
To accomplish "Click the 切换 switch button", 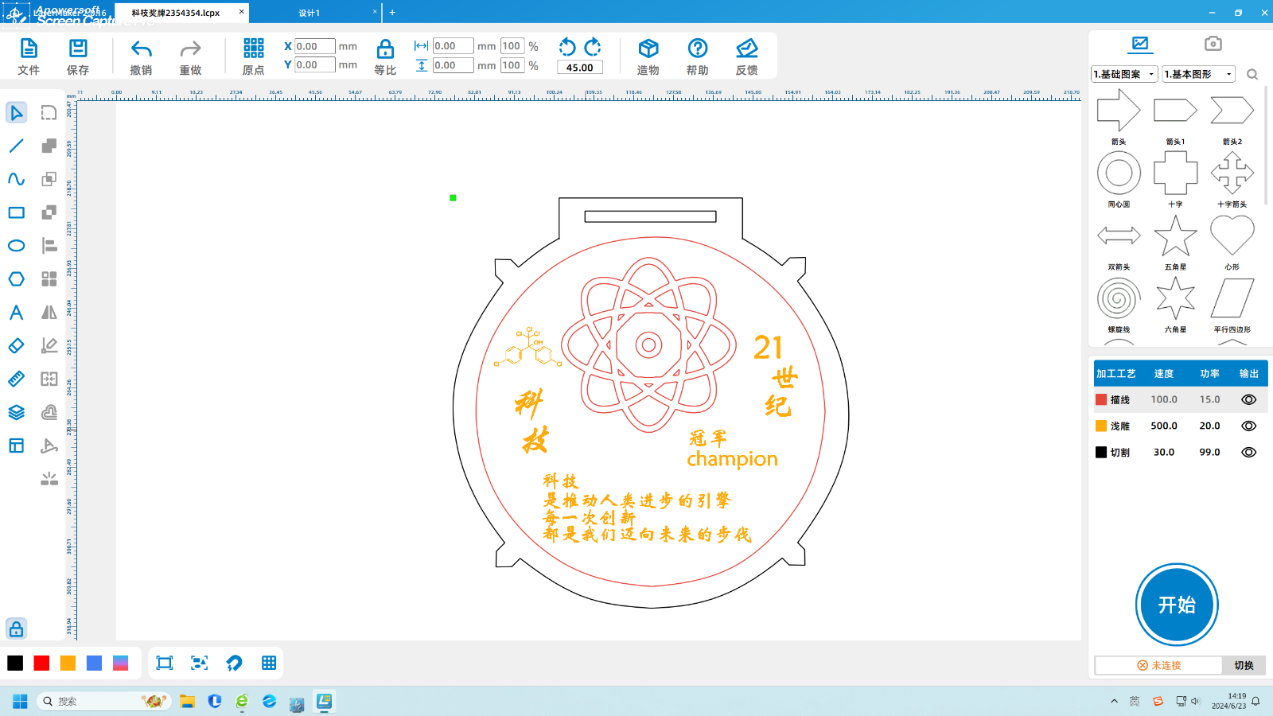I will click(1244, 665).
